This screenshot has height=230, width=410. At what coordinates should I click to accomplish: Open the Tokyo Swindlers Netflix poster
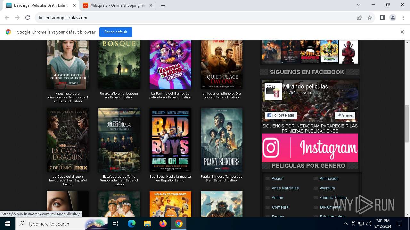tap(119, 140)
